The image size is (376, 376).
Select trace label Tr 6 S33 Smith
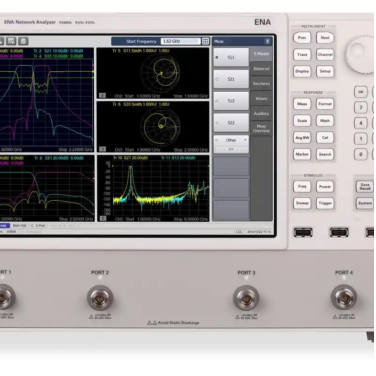(141, 104)
